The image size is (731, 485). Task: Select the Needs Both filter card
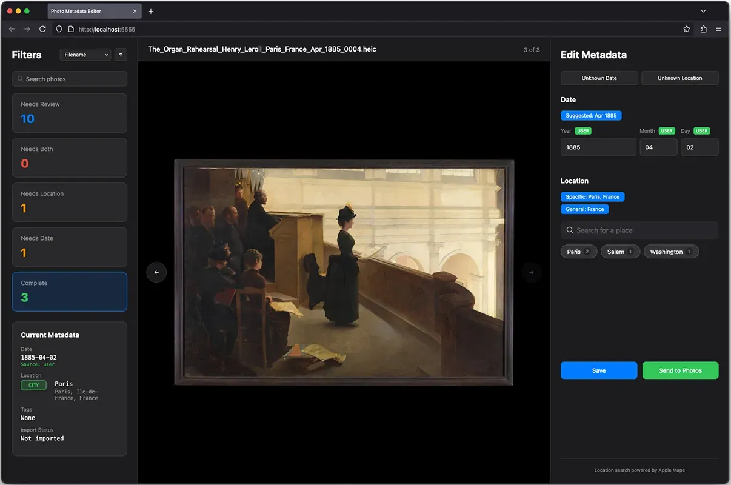pyautogui.click(x=70, y=158)
